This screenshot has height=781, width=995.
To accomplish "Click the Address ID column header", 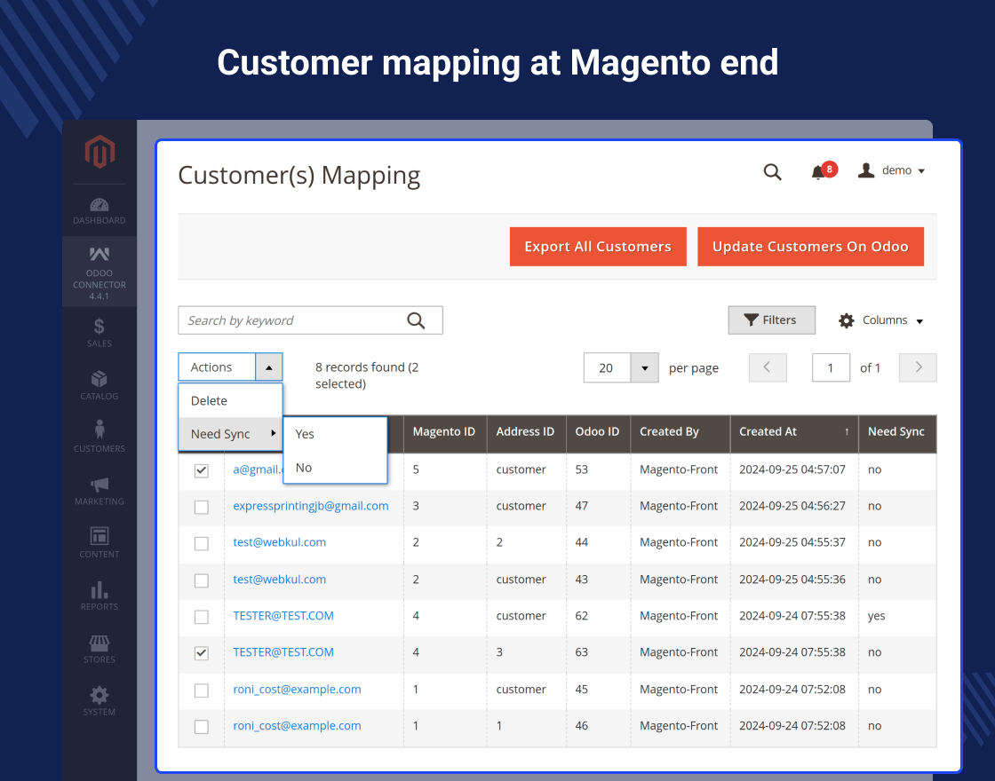I will click(526, 432).
